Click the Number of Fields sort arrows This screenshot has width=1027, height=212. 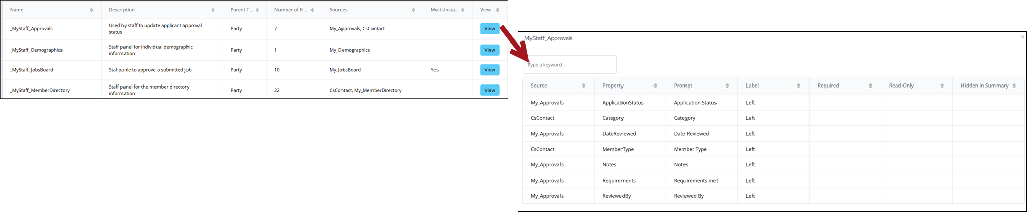click(x=312, y=10)
